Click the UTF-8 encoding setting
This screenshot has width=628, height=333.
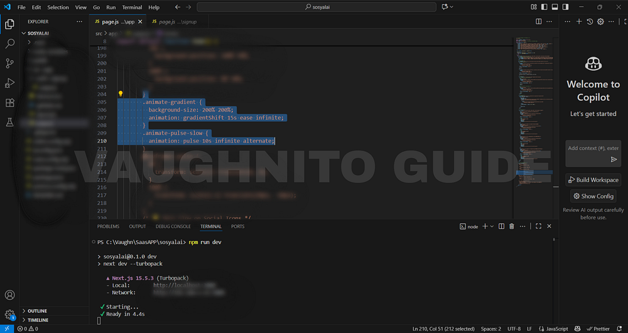(x=514, y=329)
